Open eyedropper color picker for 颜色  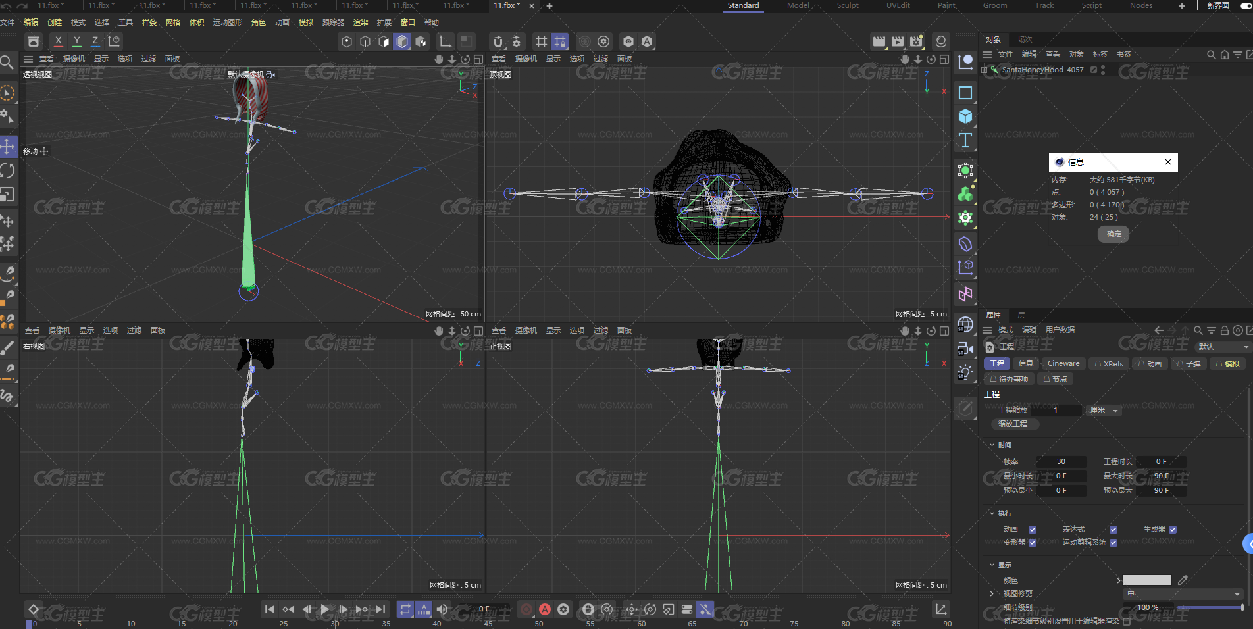1183,580
